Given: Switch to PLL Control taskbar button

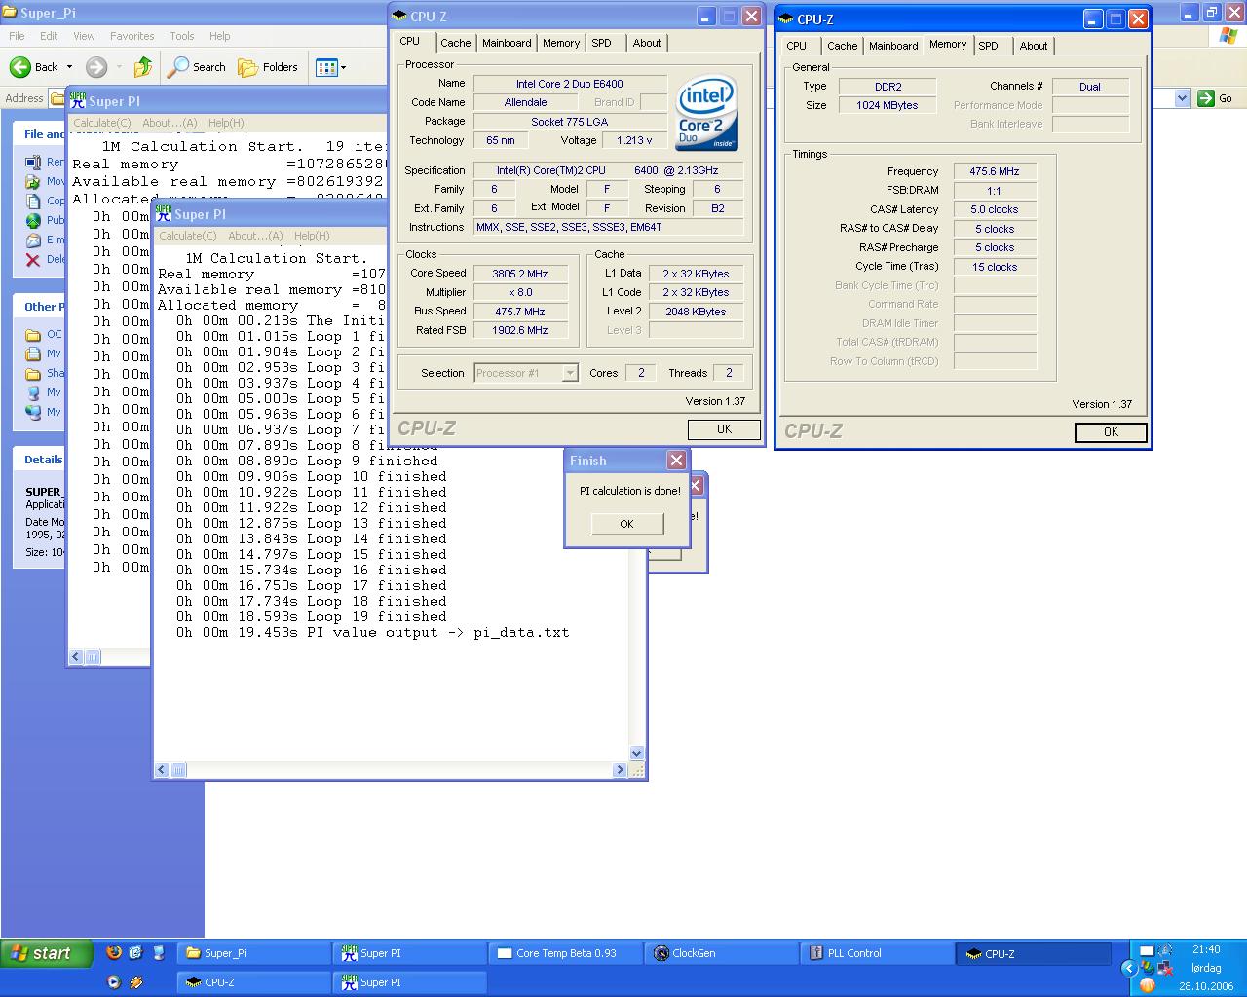Looking at the screenshot, I should coord(877,953).
